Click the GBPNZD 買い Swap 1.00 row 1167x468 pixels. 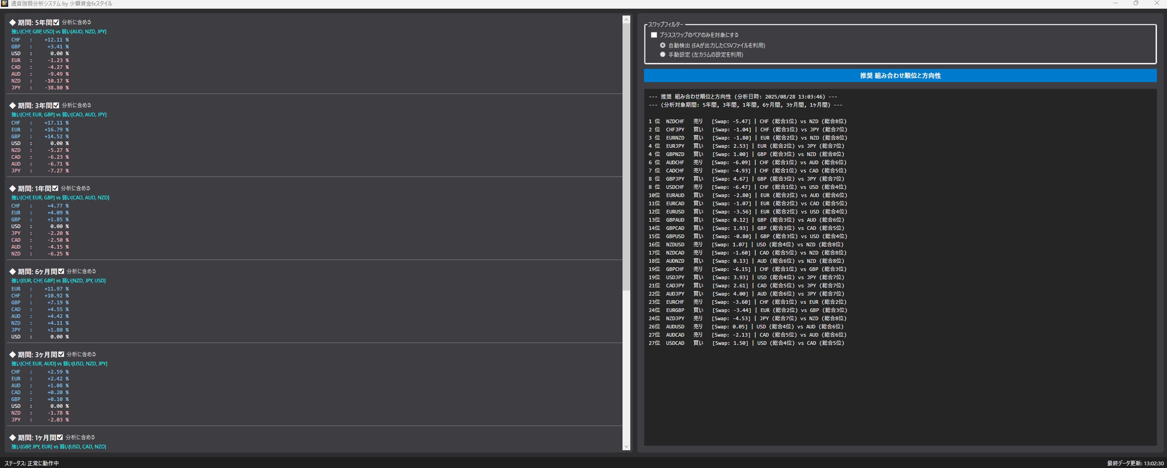tap(747, 154)
